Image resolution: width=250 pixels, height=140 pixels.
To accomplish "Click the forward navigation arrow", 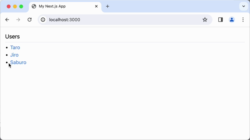I will pyautogui.click(x=18, y=20).
